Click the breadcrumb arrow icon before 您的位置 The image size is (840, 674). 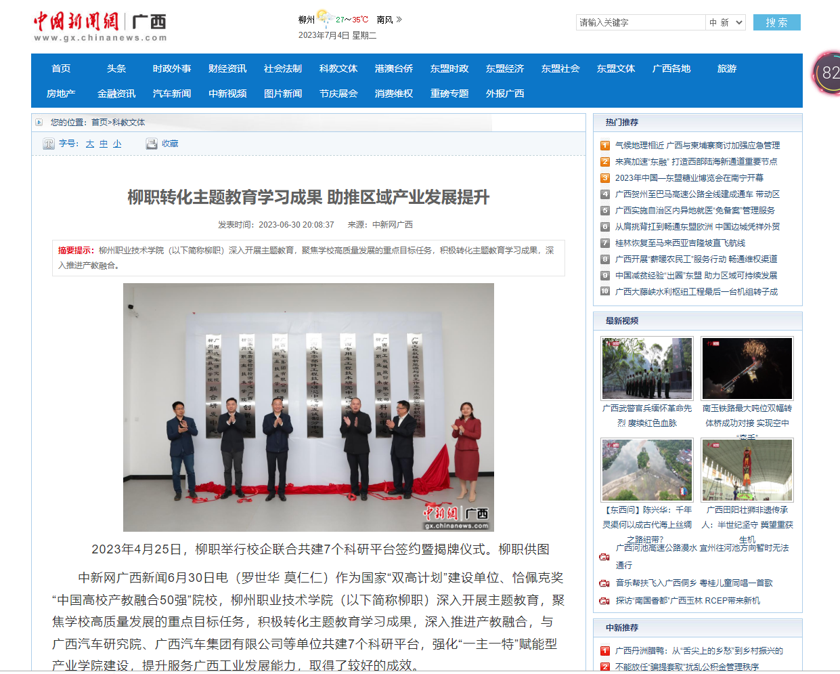pyautogui.click(x=39, y=123)
